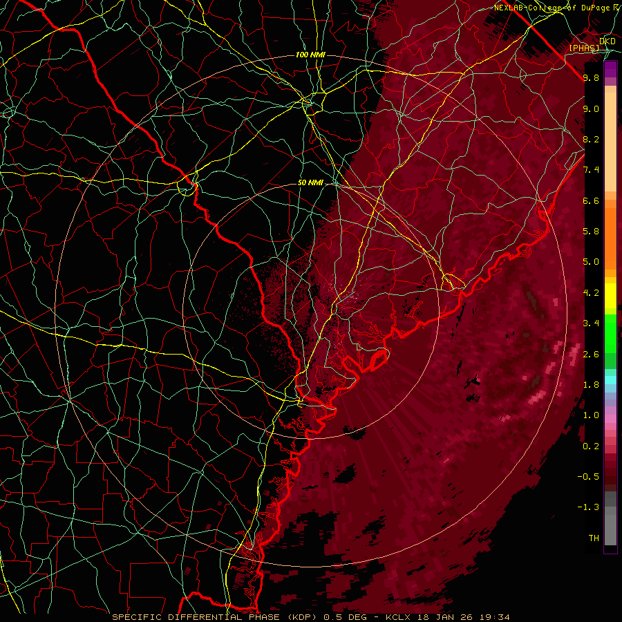Pick the bright green color band in legend
This screenshot has height=622, width=622.
(610, 334)
